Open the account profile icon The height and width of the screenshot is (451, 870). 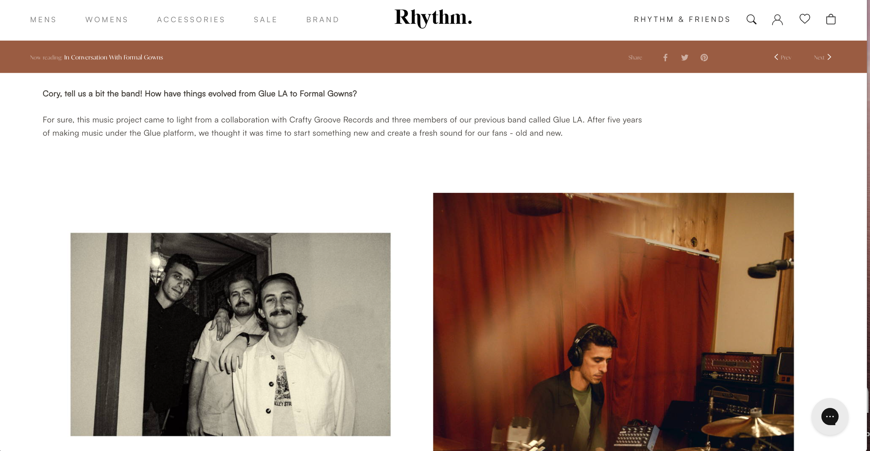tap(777, 19)
